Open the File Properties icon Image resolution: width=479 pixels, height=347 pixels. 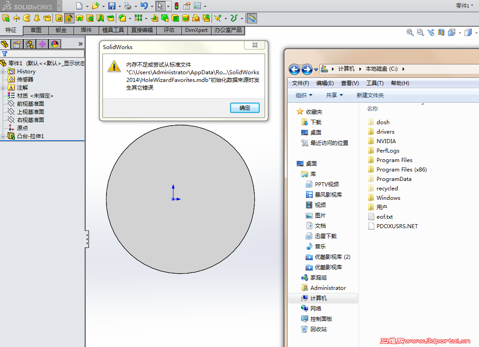pos(187,6)
